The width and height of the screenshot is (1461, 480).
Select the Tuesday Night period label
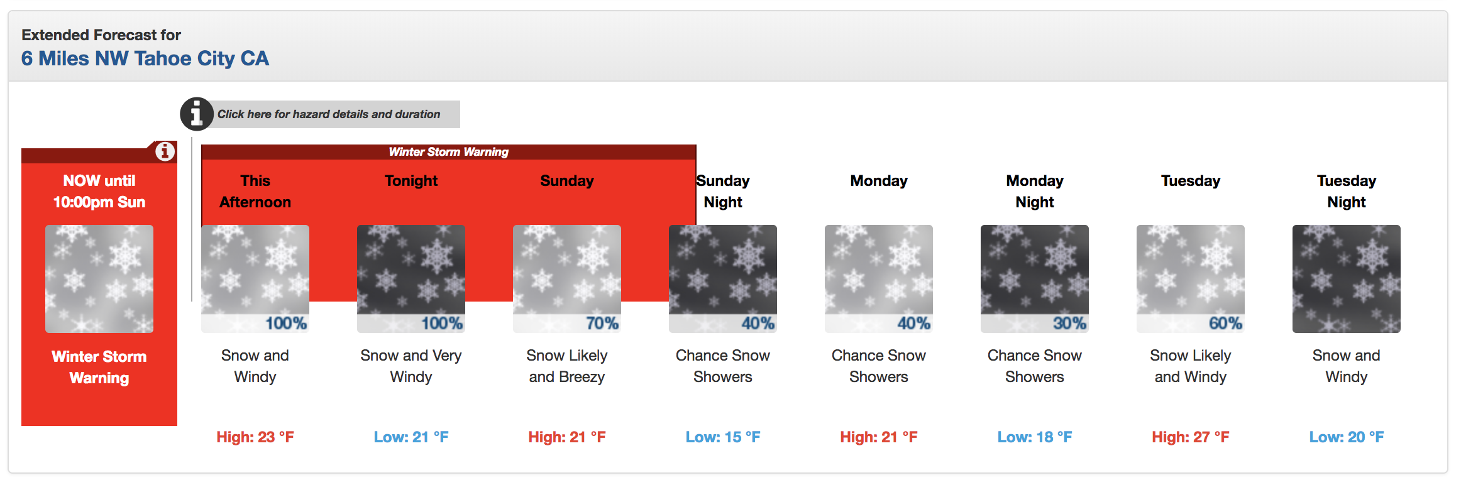tap(1347, 191)
